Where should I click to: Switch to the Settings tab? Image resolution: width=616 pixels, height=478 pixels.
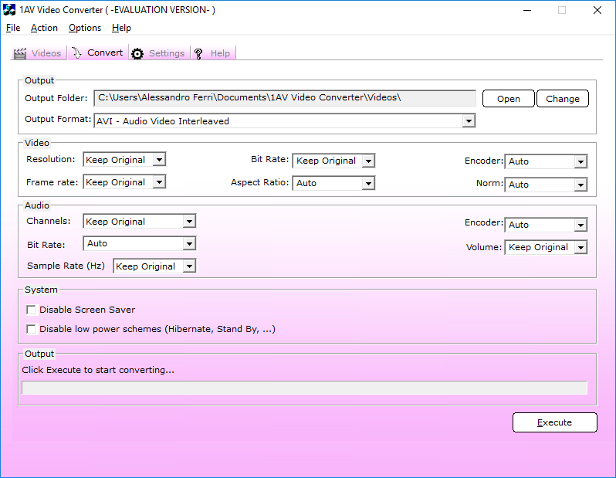tap(160, 53)
